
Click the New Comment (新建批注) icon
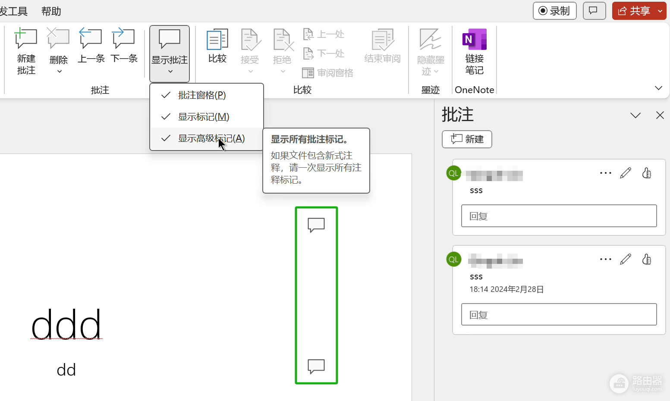[x=26, y=39]
